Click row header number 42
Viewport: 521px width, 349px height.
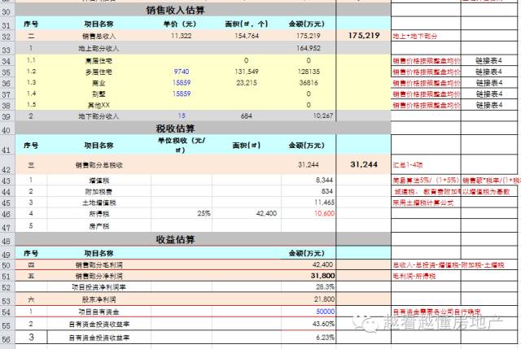7,169
